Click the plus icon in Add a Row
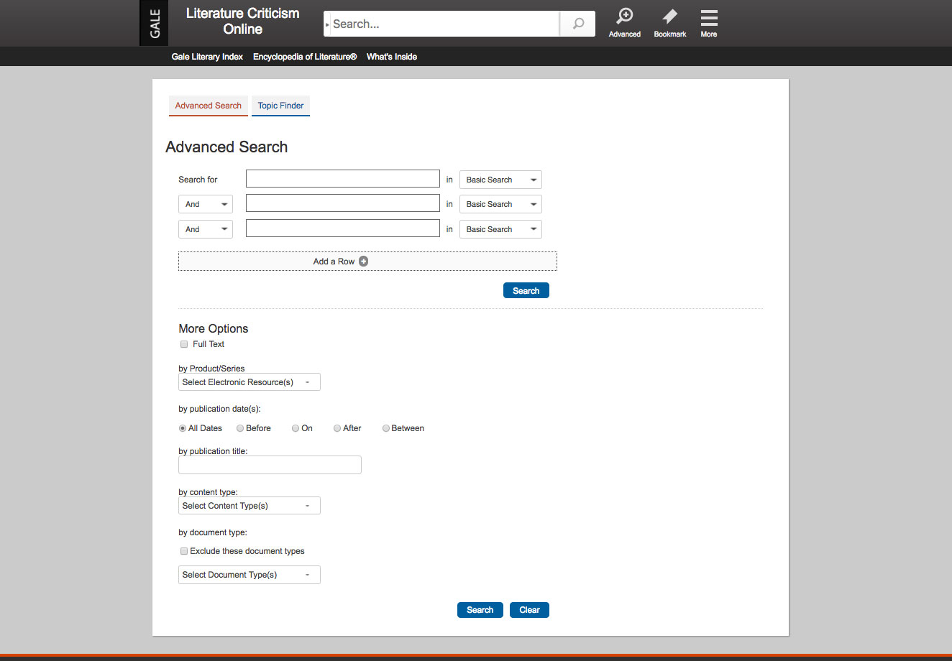Screen dimensions: 952x661 coord(363,262)
